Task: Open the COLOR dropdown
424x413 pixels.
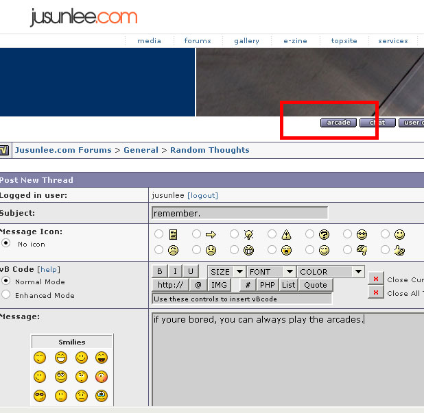Action: click(x=331, y=272)
